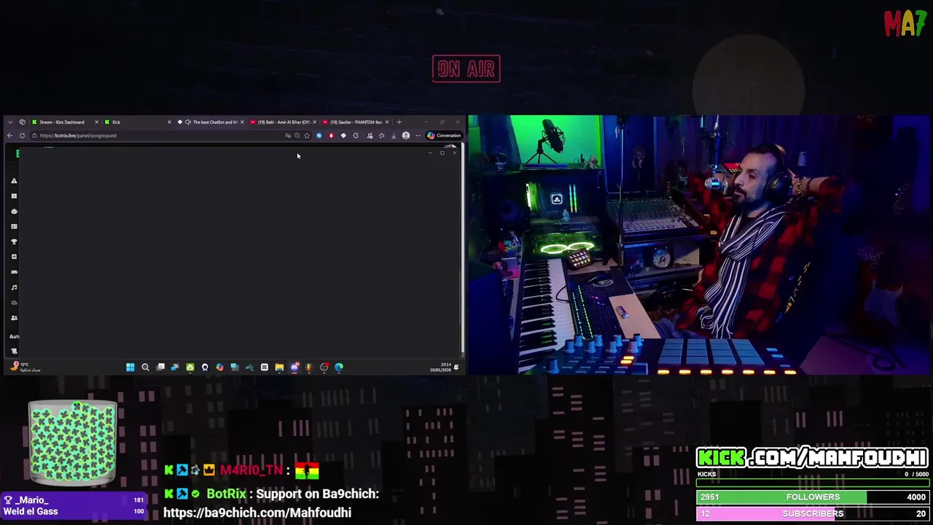The height and width of the screenshot is (525, 933).
Task: Open the gamepad icon in sidebar
Action: [14, 272]
